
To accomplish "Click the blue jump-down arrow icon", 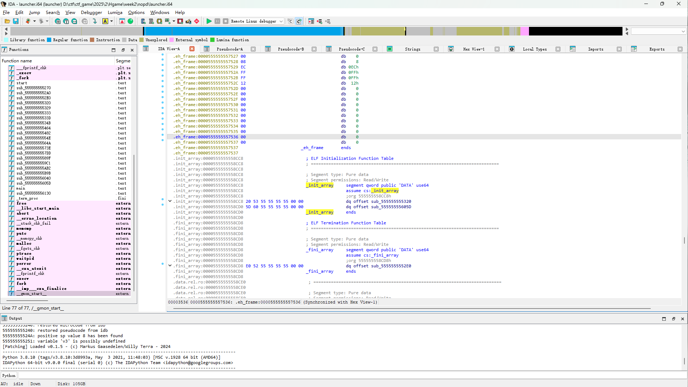I will pyautogui.click(x=95, y=21).
